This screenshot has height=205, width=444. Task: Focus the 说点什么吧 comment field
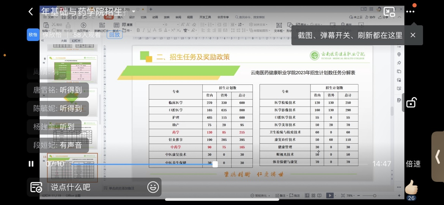71,187
